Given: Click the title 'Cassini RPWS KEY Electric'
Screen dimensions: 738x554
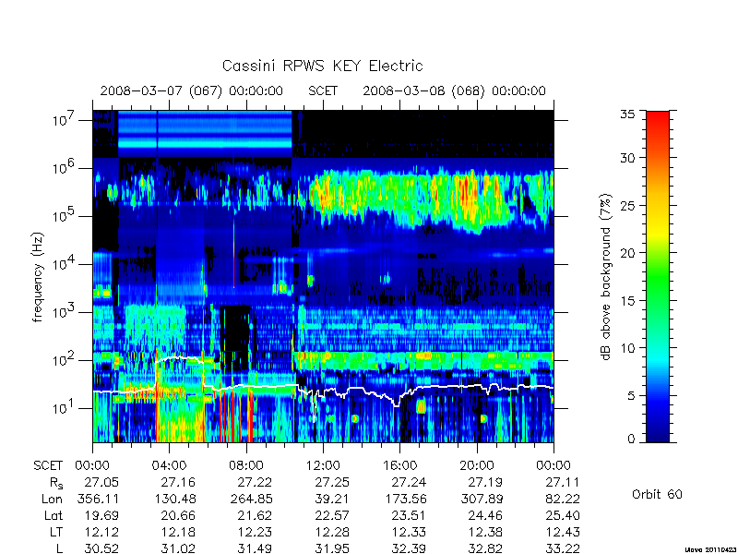Looking at the screenshot, I should coord(322,66).
